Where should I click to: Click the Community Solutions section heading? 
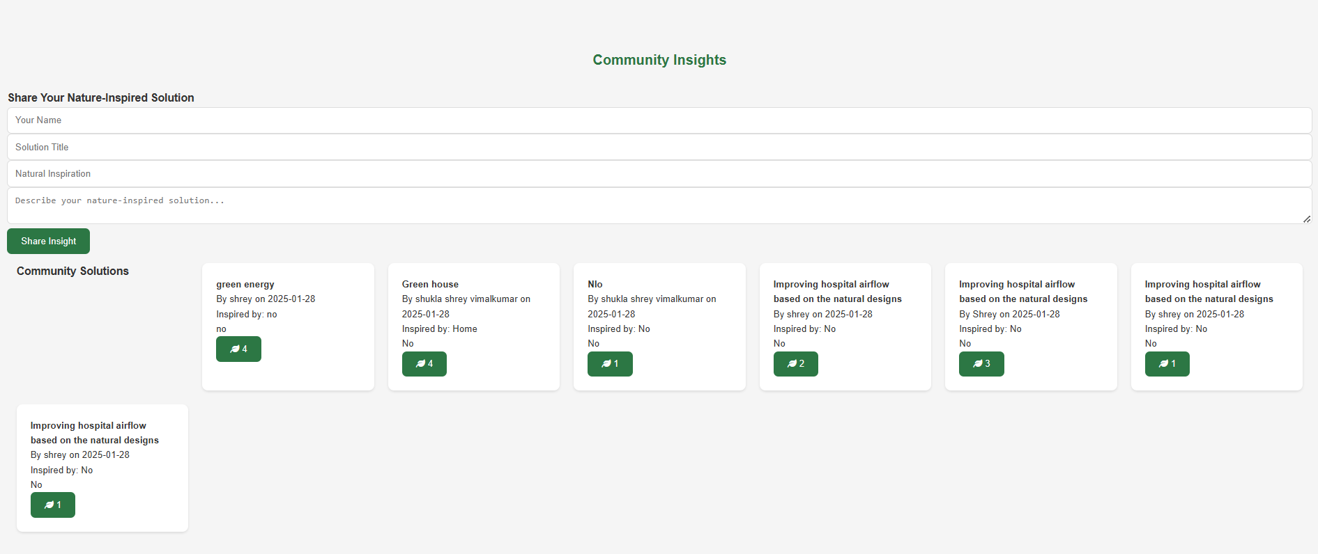tap(72, 271)
